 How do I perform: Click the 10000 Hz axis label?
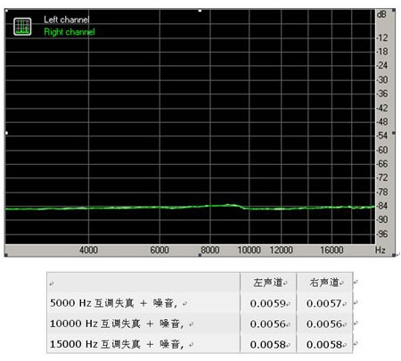(250, 250)
